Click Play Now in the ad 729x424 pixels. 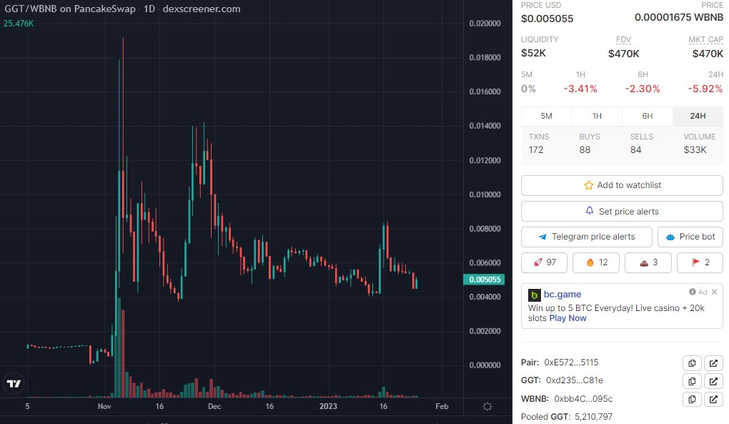567,318
